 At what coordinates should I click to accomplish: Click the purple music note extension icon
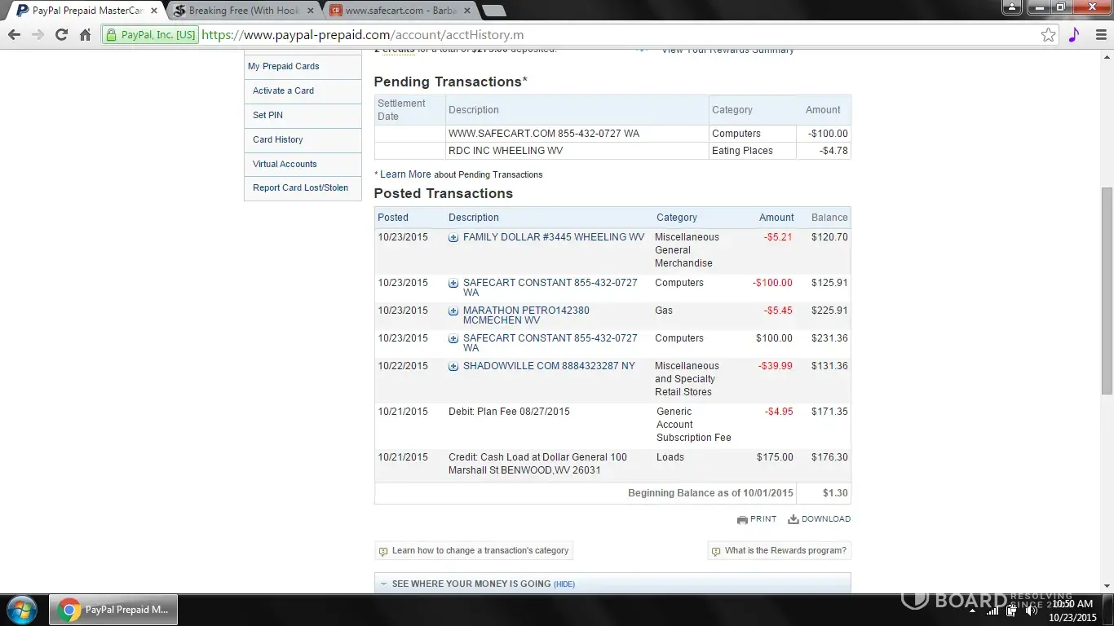pos(1073,35)
